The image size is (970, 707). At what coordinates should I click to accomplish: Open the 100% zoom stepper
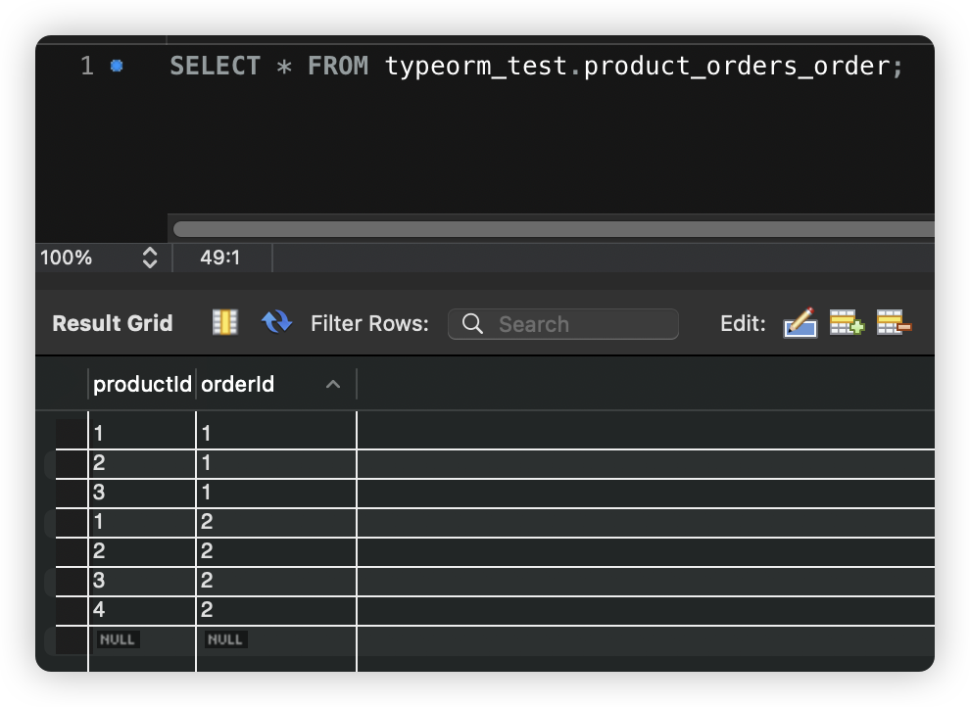tap(149, 259)
